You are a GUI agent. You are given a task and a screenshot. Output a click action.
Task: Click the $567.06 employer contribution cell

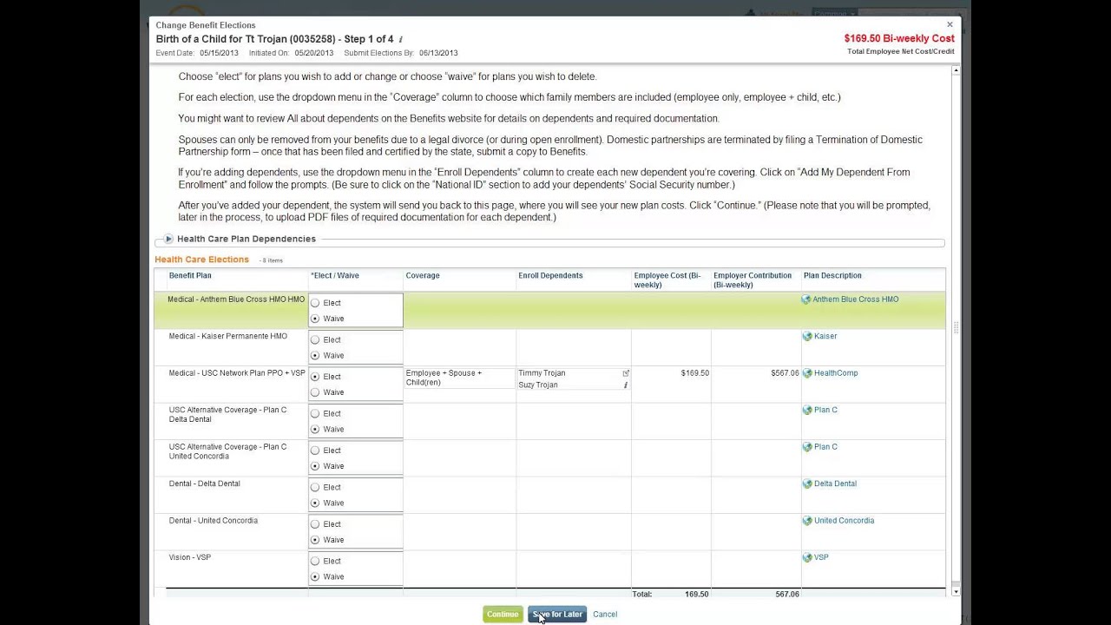click(x=785, y=373)
